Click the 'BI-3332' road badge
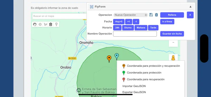Viewport: 211px width, 97px height. (x=72, y=58)
